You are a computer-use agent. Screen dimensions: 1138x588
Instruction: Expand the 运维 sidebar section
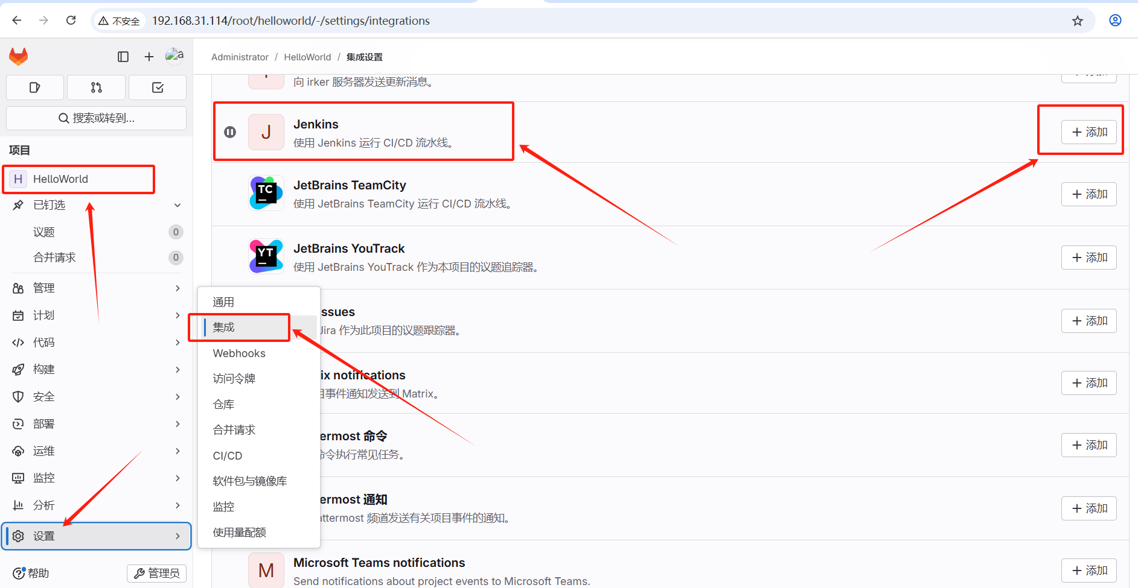pyautogui.click(x=97, y=451)
